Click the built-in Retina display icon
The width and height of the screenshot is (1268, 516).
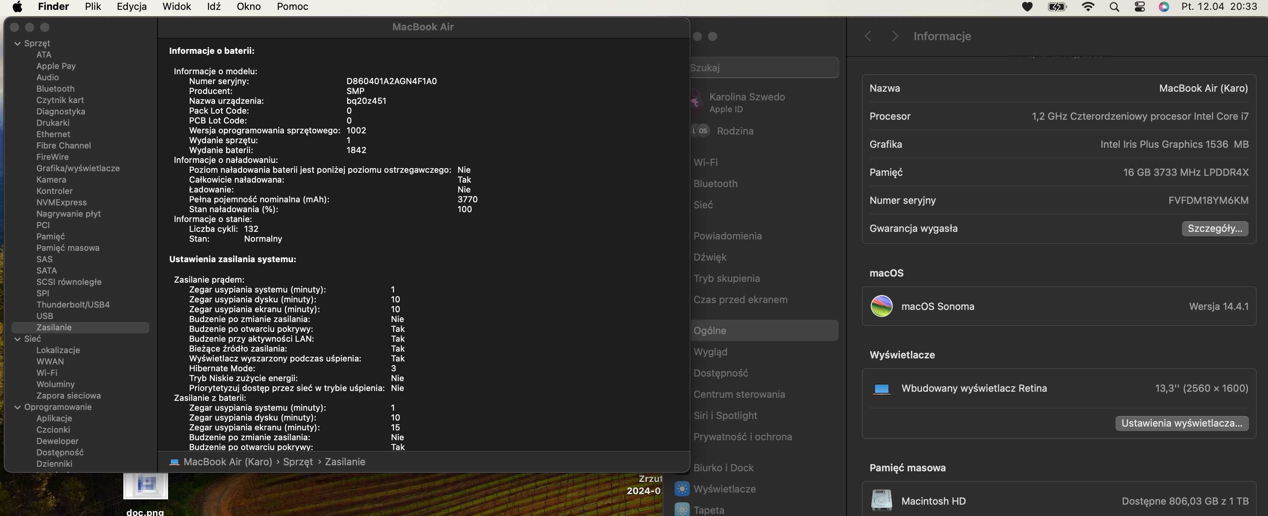pos(882,389)
